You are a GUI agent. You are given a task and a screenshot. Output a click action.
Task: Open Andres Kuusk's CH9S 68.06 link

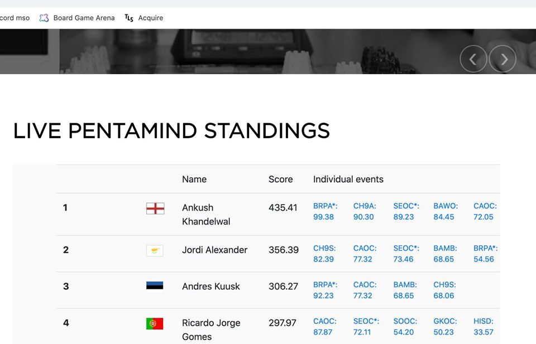tap(444, 290)
